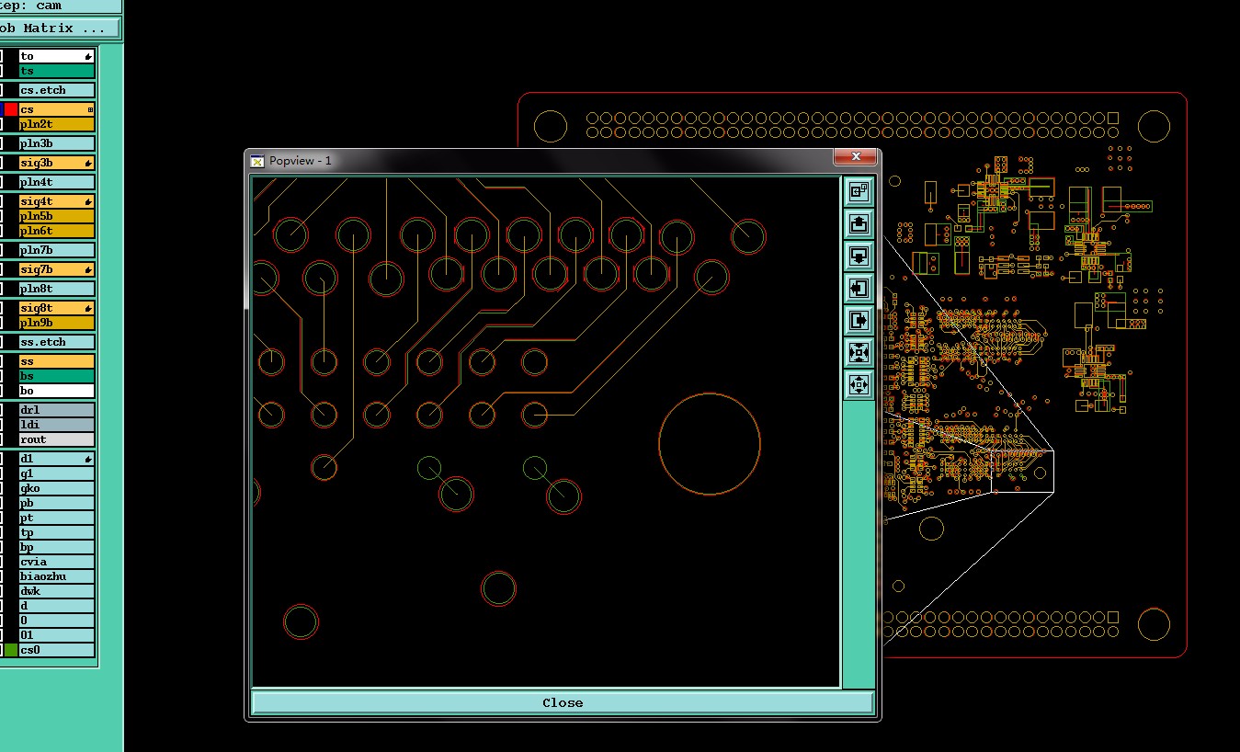1240x752 pixels.
Task: Select the 'pln6t' layer row
Action: point(57,231)
